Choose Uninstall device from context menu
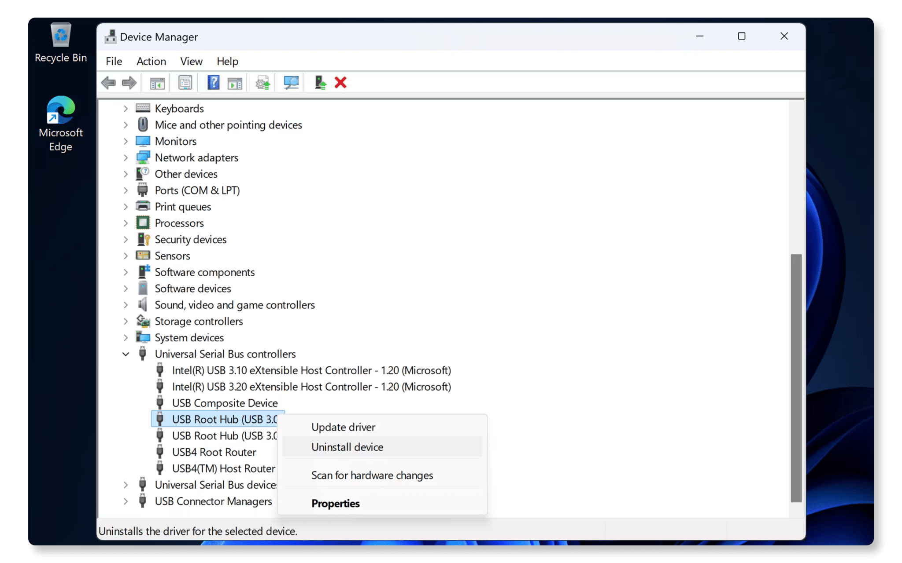 pos(382,447)
